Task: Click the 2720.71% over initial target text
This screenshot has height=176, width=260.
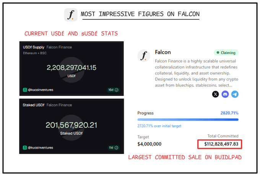Action: click(x=159, y=126)
